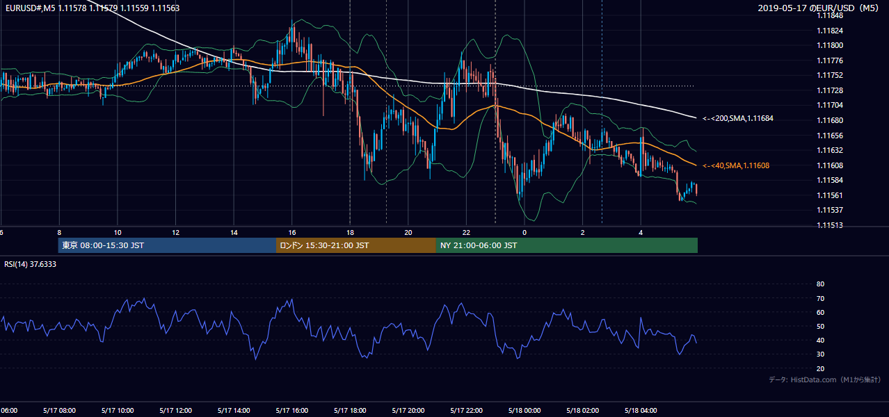Click the RSI(14) 37.6333 indicator label
Screen dimensions: 889x417
(31, 264)
